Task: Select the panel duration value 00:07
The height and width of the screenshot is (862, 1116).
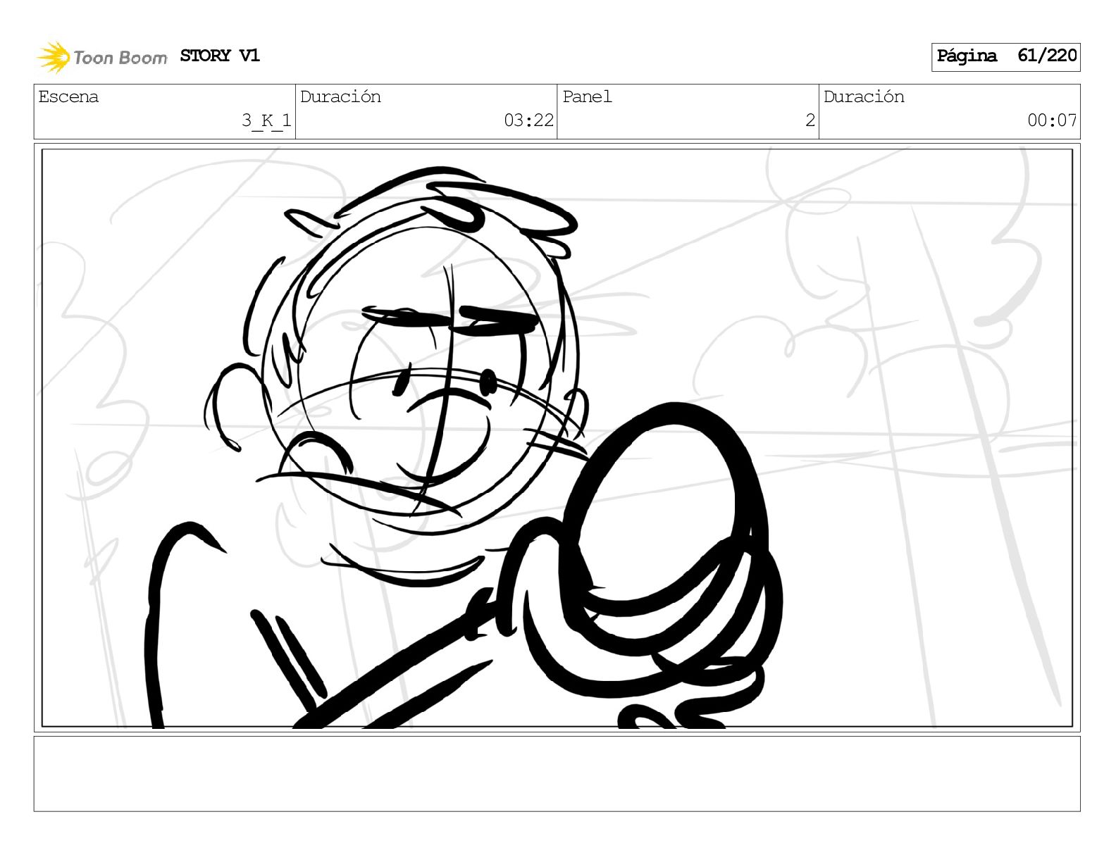Action: (x=1052, y=120)
